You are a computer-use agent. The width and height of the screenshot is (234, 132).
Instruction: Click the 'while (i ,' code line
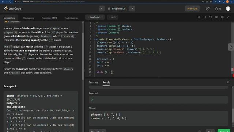(105, 72)
